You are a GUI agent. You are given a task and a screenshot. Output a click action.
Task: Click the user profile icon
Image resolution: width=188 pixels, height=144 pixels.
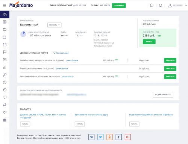[170, 5]
